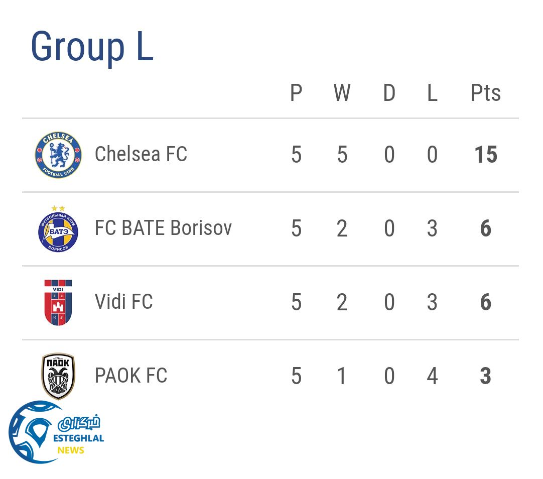This screenshot has width=543, height=479.
Task: Open the Chelsea FC team name link
Action: coord(141,154)
